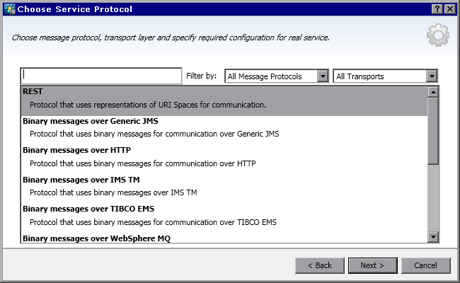The image size is (460, 283).
Task: Close the Choose Service Protocol dialog
Action: (x=450, y=8)
